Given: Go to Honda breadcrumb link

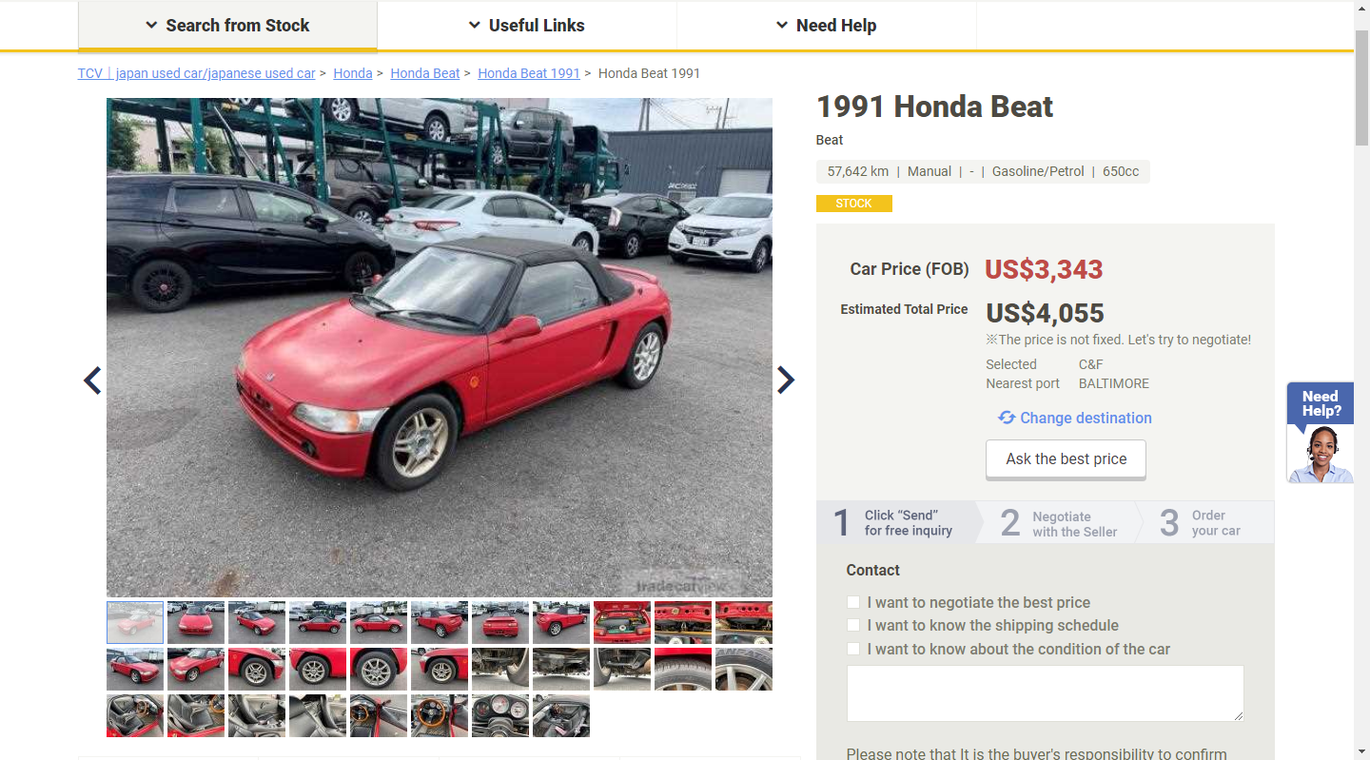Looking at the screenshot, I should (353, 73).
